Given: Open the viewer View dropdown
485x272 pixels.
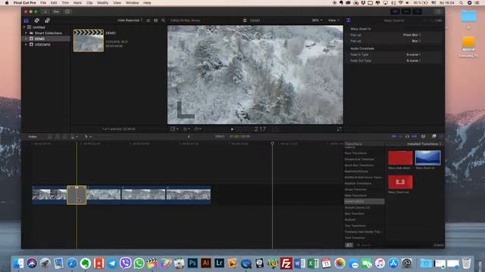Looking at the screenshot, I should pos(333,20).
